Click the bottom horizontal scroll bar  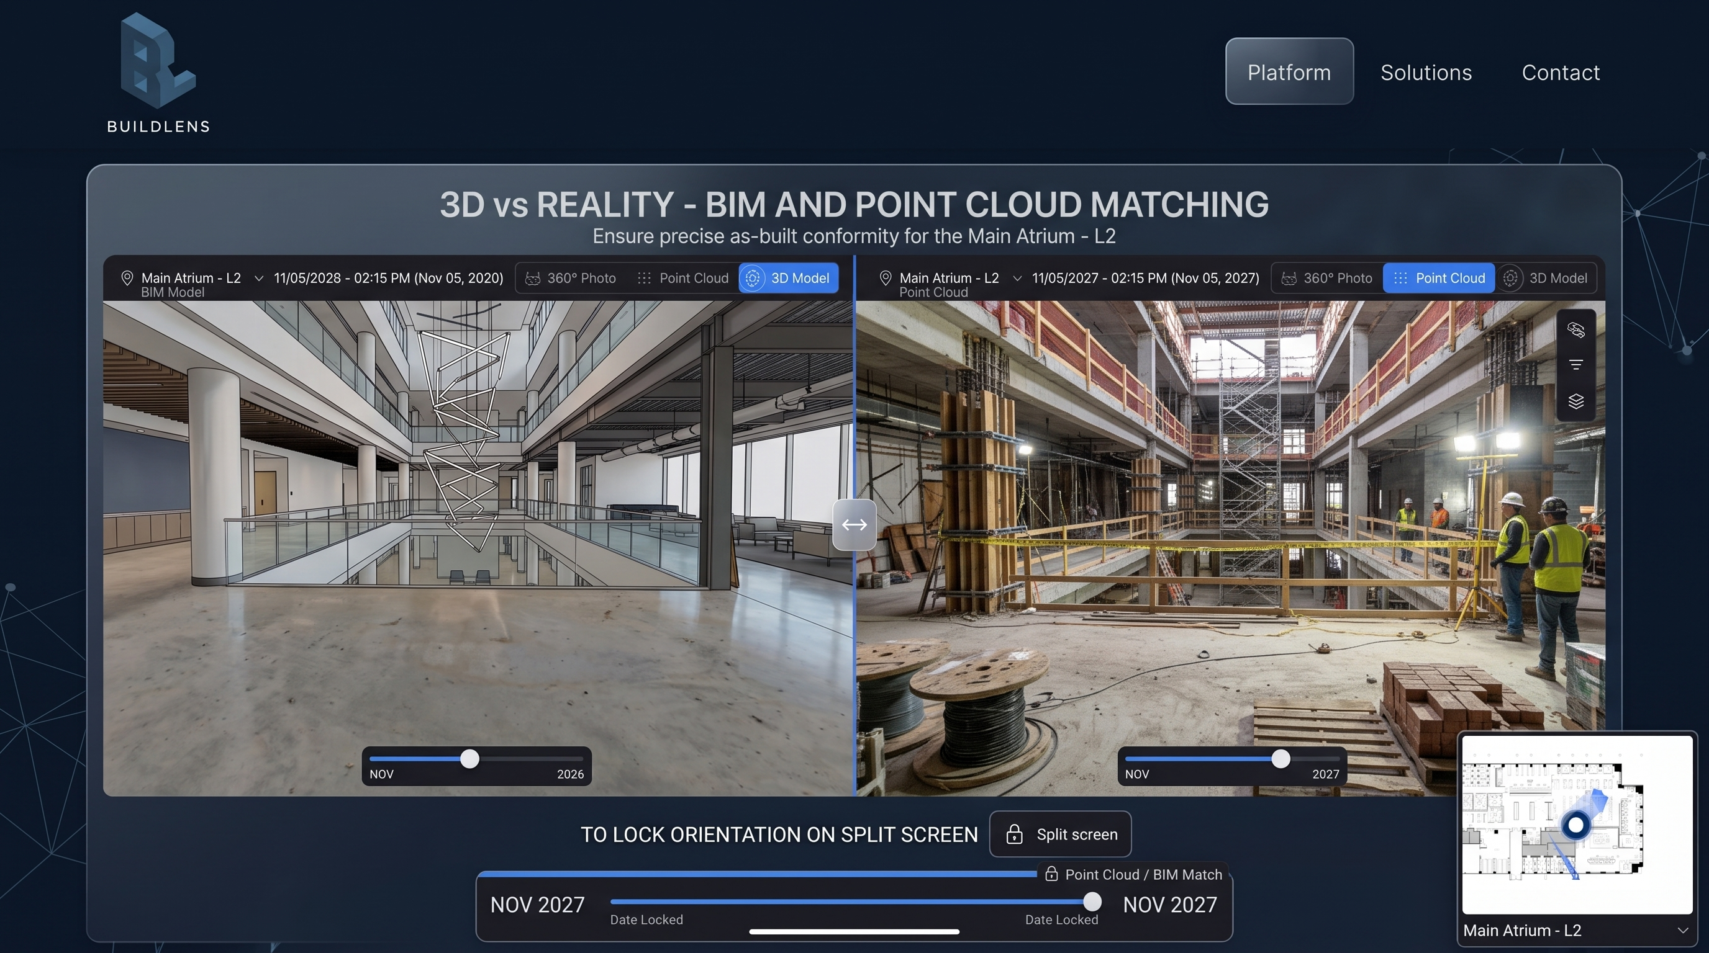pyautogui.click(x=854, y=932)
